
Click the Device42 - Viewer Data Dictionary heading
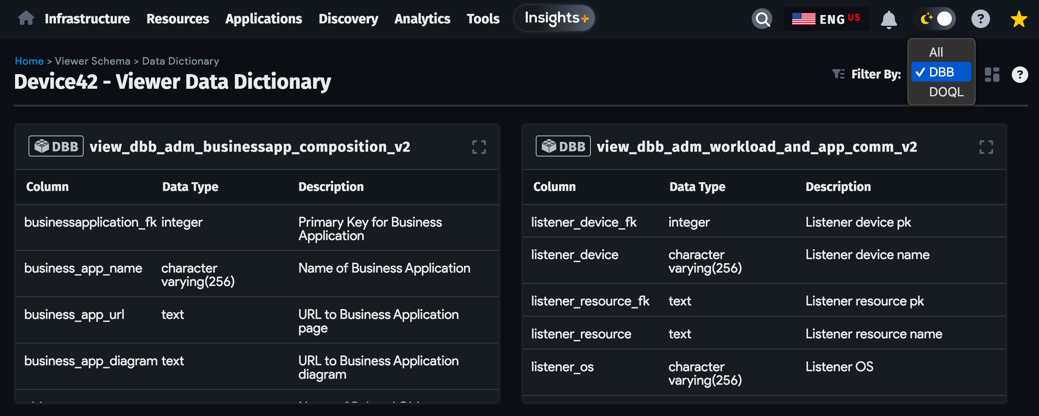(x=172, y=82)
